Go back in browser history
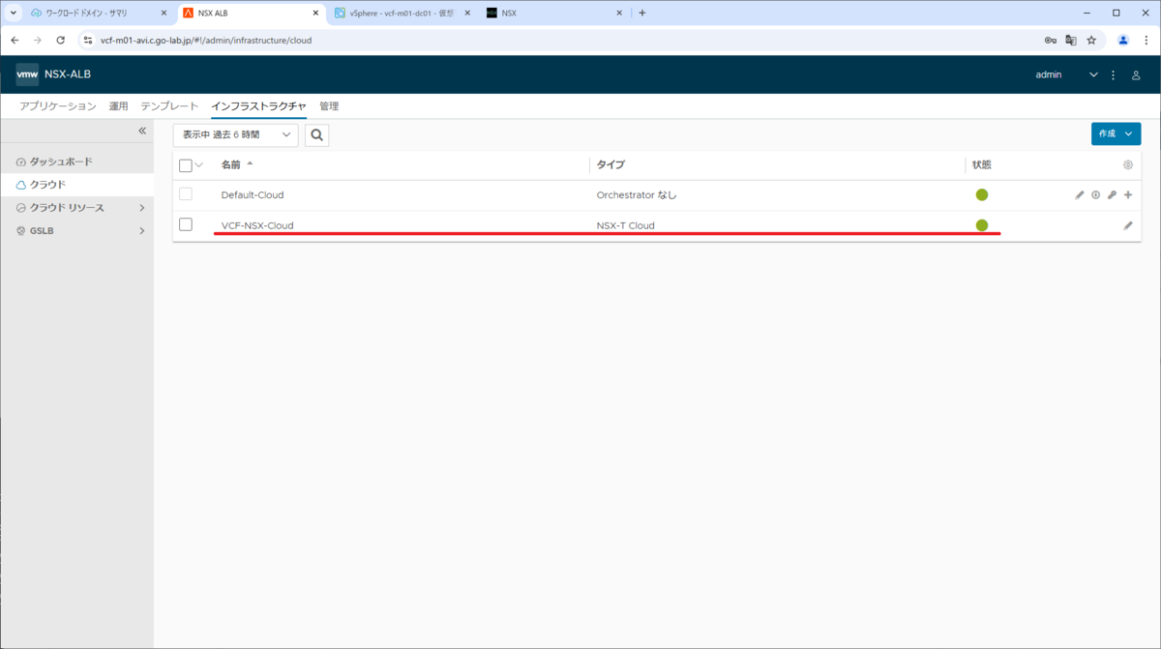 [15, 41]
